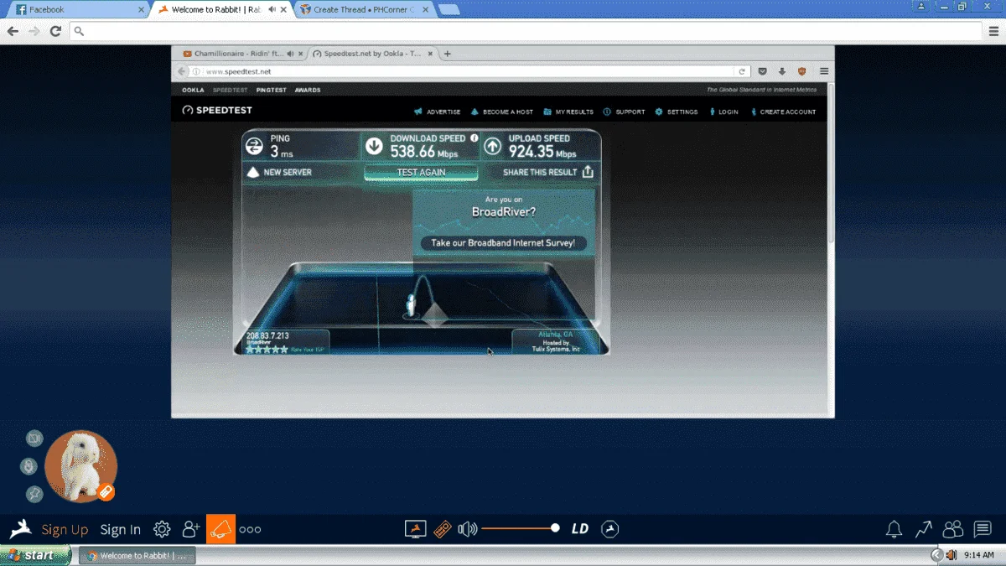Viewport: 1006px width, 566px height.
Task: Add new tab in inner browser
Action: (x=448, y=54)
